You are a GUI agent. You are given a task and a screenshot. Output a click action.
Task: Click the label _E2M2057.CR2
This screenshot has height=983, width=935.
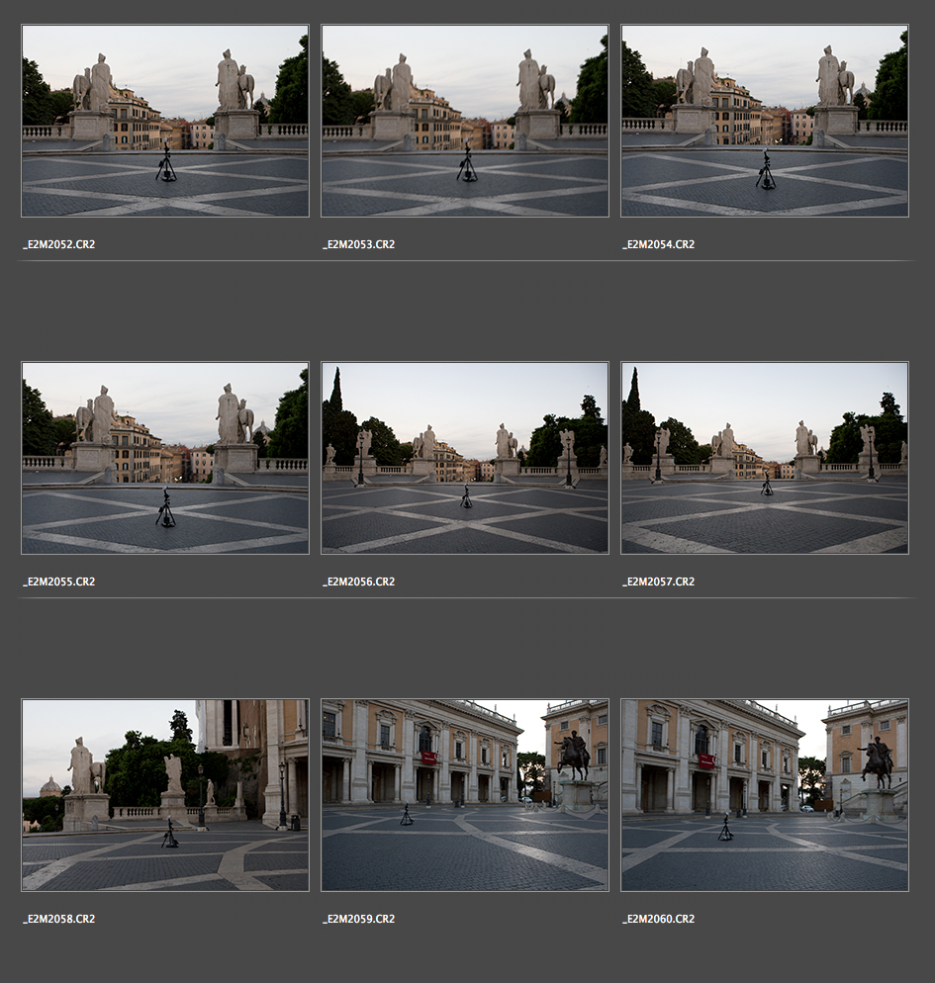pos(659,581)
